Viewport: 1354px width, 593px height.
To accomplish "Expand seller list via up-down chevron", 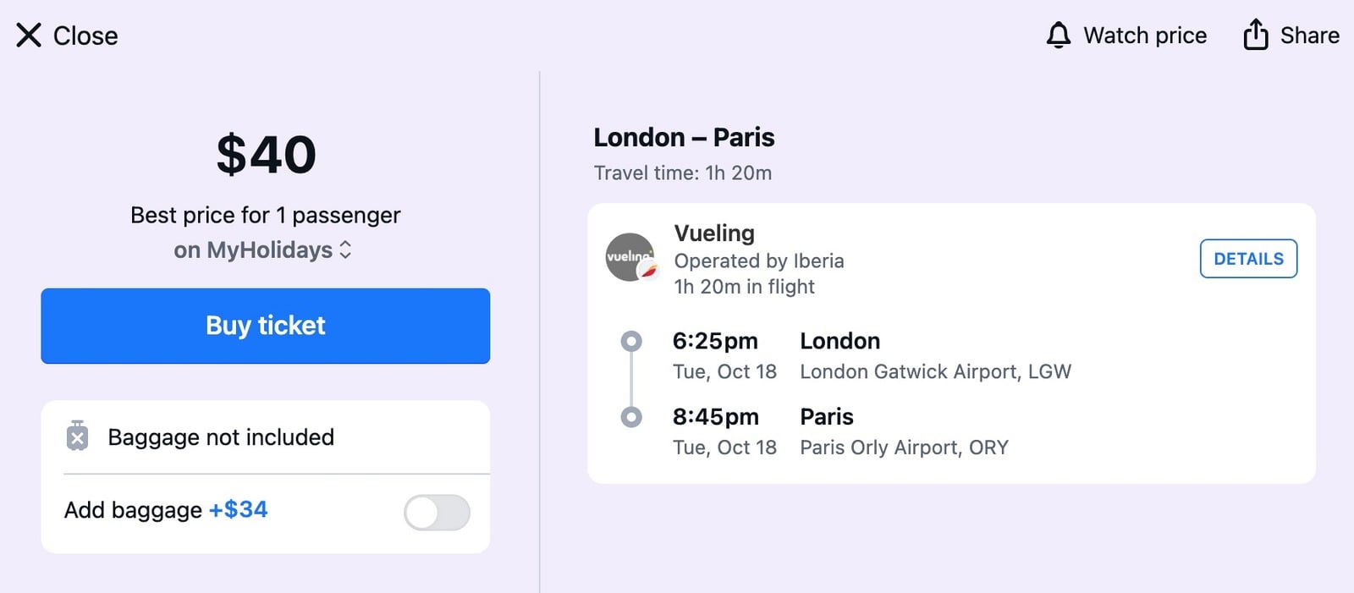I will (x=345, y=250).
